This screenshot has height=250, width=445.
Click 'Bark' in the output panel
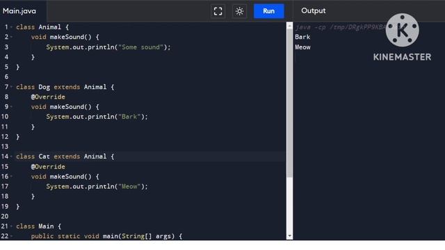pyautogui.click(x=302, y=37)
